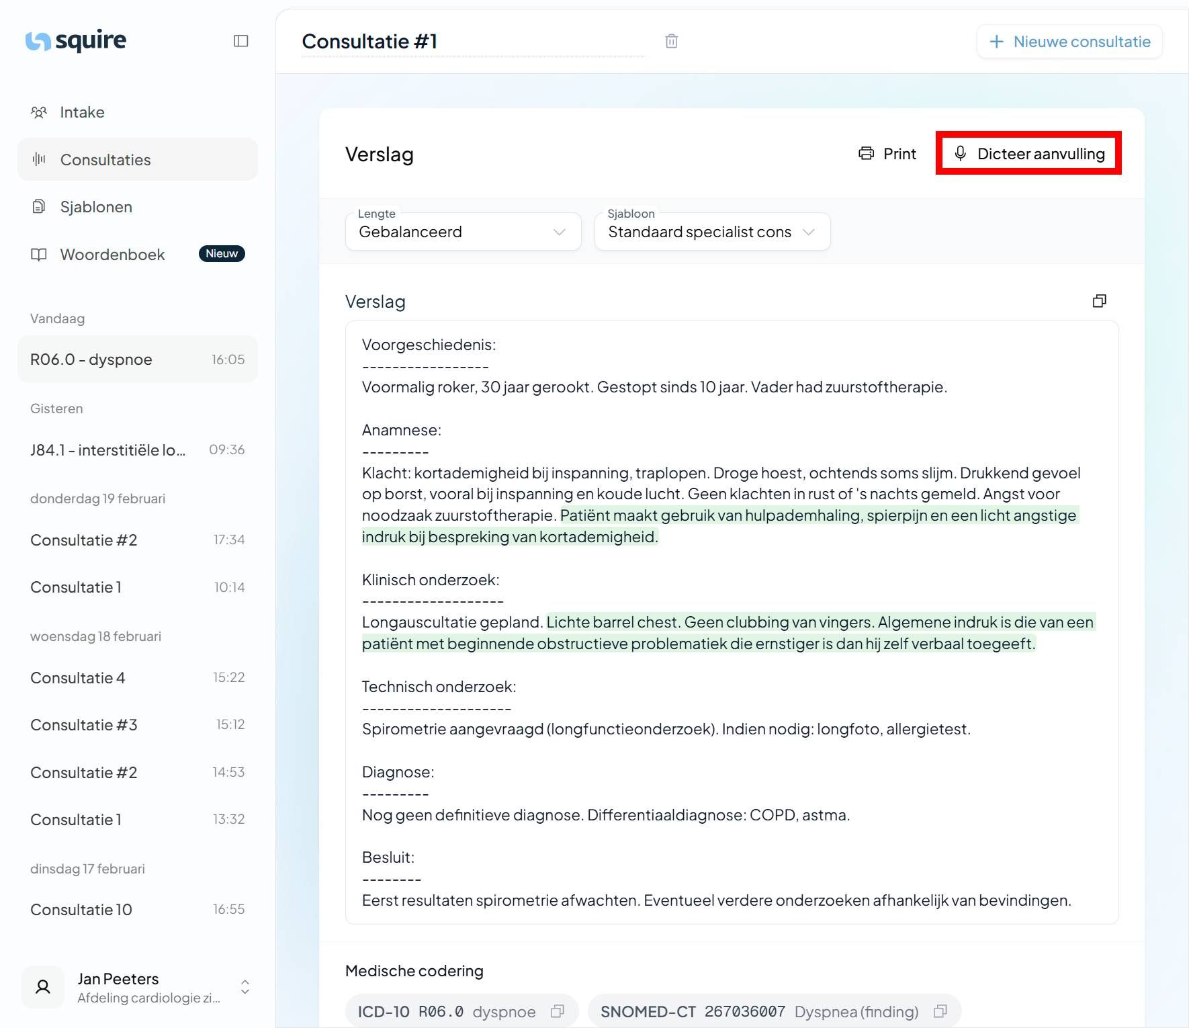The image size is (1189, 1028).
Task: Copy the ICD-10 R06.0 code
Action: 557,1011
